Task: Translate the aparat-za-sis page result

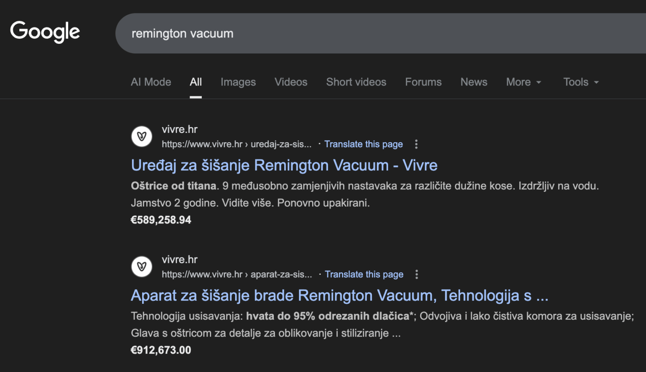Action: [x=364, y=274]
